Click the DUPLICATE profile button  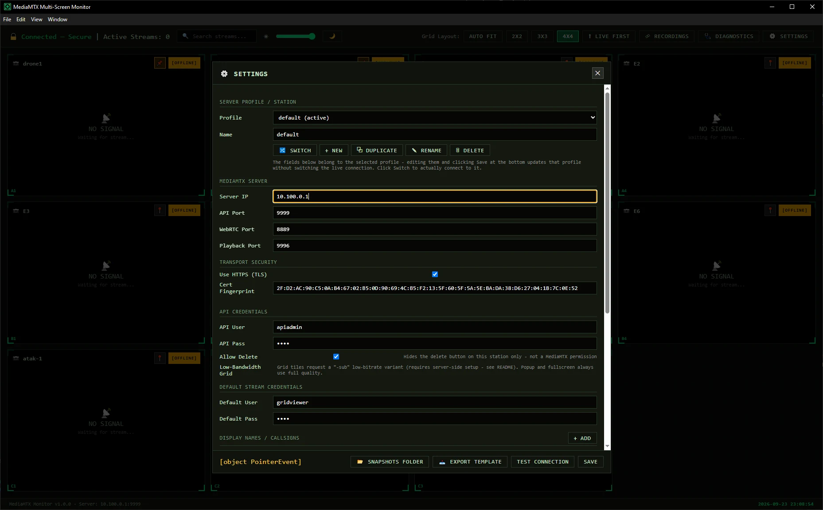click(377, 151)
